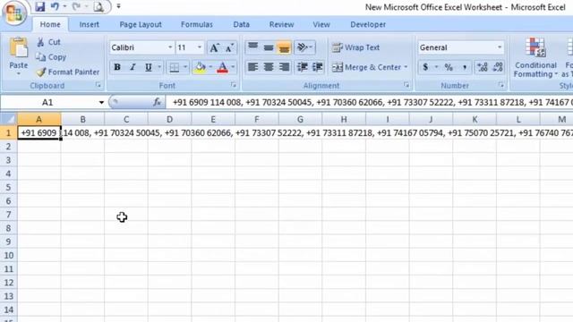Set Middle Align vertical alignment
This screenshot has width=573, height=322.
(269, 47)
